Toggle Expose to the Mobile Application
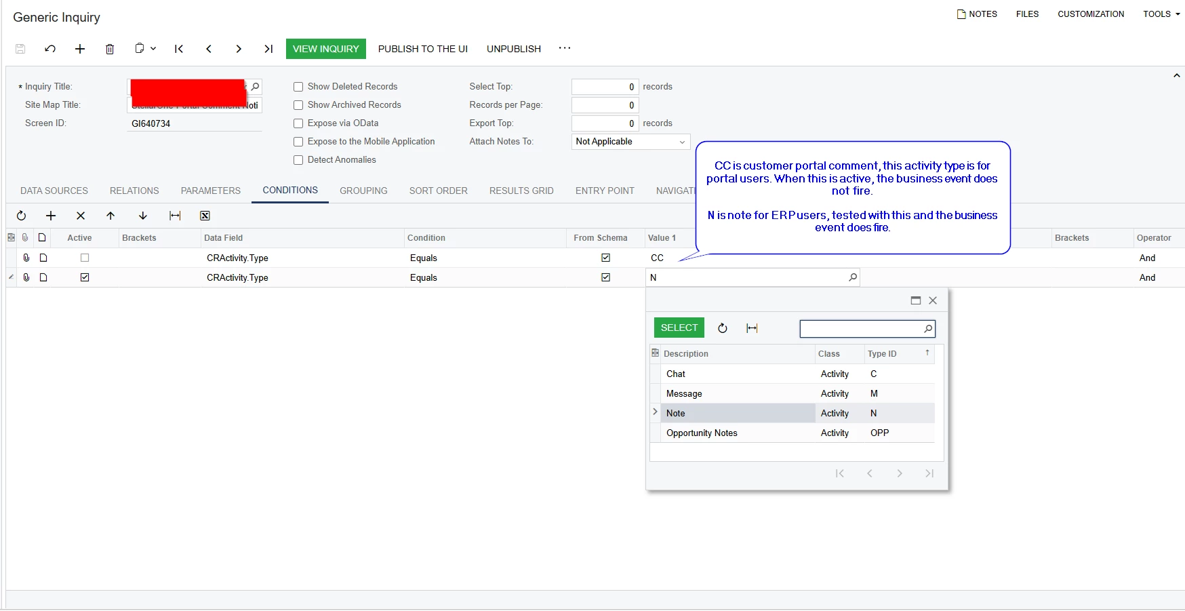Image resolution: width=1185 pixels, height=611 pixels. tap(298, 142)
